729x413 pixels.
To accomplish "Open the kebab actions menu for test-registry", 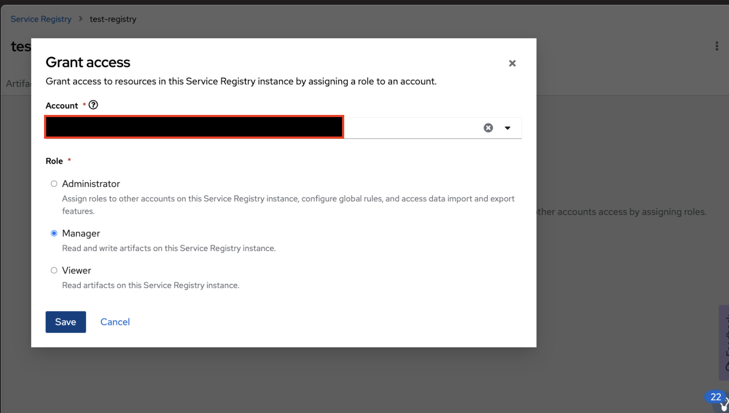I will pos(716,46).
